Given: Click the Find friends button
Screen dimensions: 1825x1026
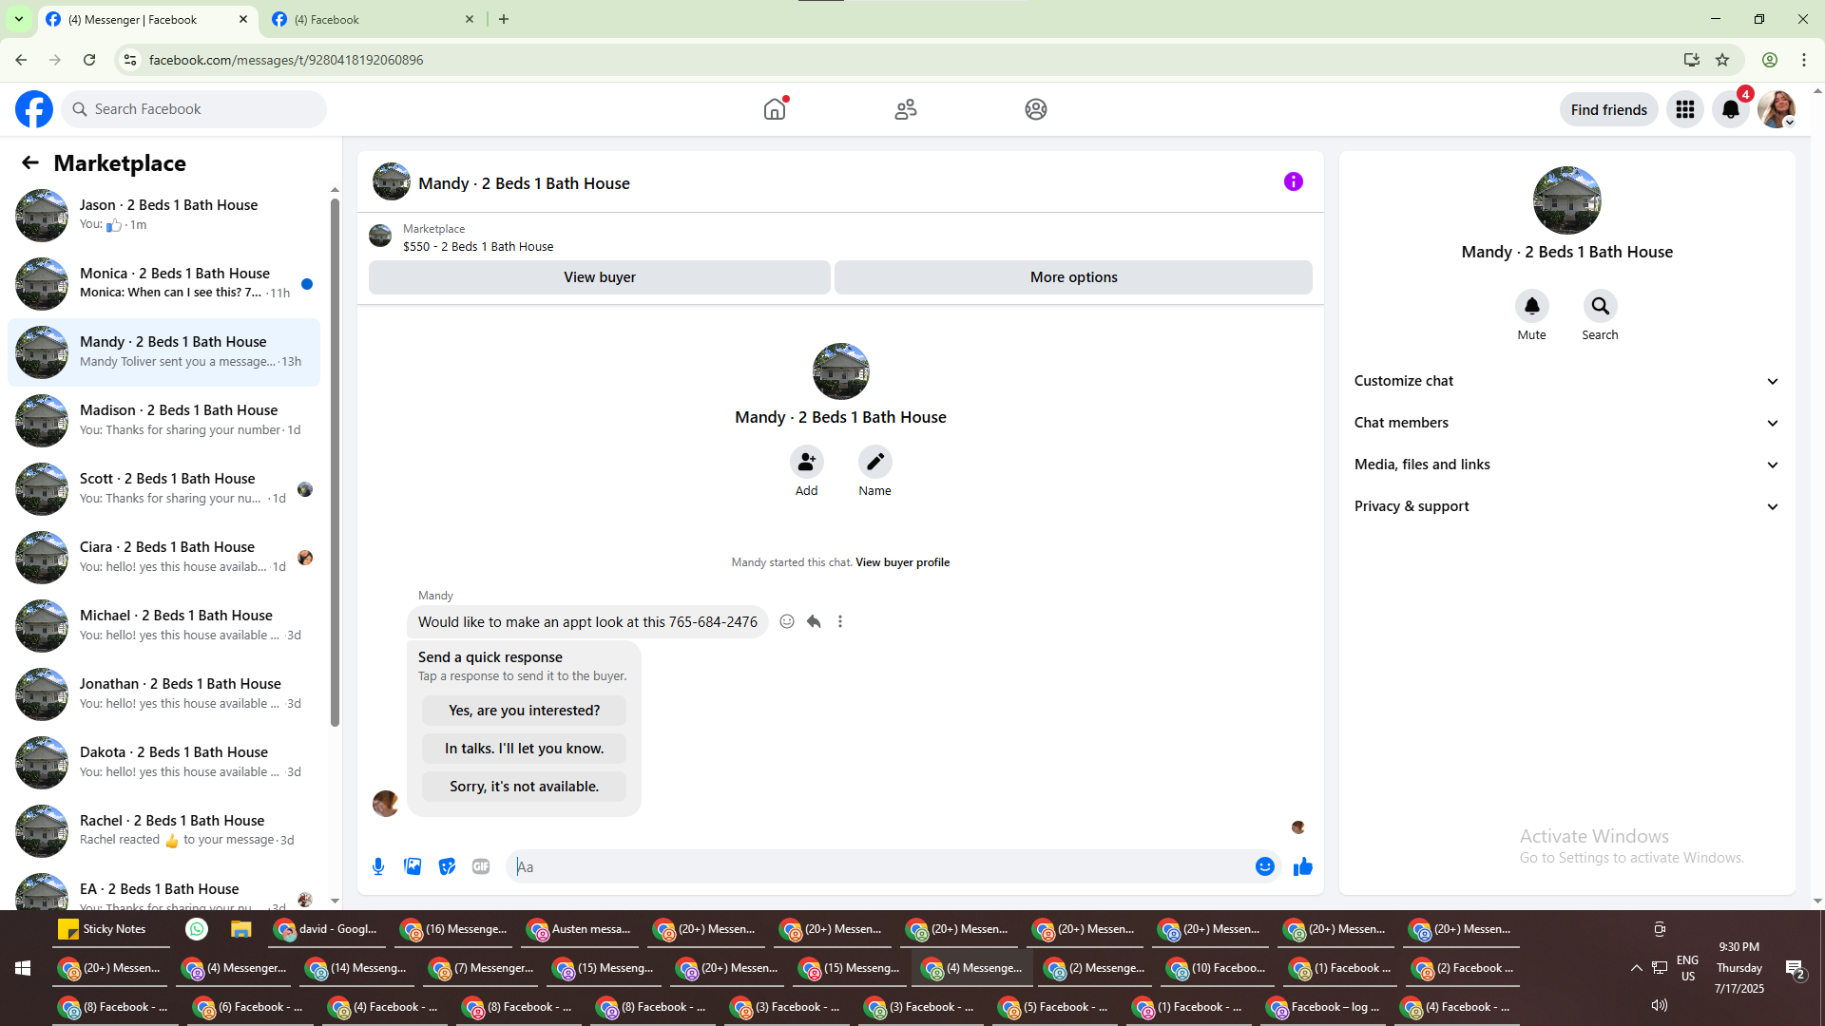Looking at the screenshot, I should tap(1609, 109).
